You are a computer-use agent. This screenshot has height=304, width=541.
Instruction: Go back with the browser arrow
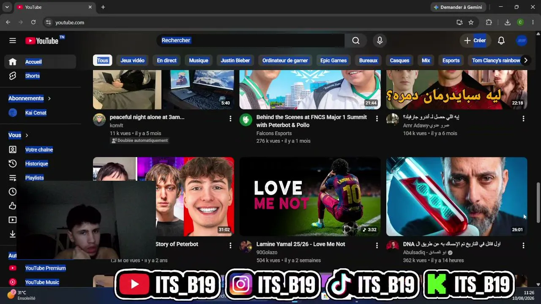point(8,22)
